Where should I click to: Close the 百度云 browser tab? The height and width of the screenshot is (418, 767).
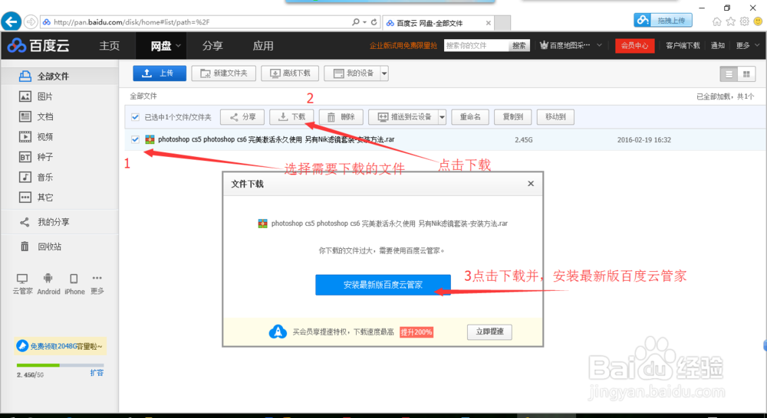click(x=488, y=23)
